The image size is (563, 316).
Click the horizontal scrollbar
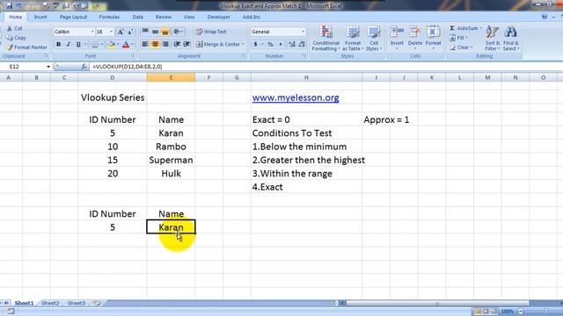pyautogui.click(x=437, y=303)
